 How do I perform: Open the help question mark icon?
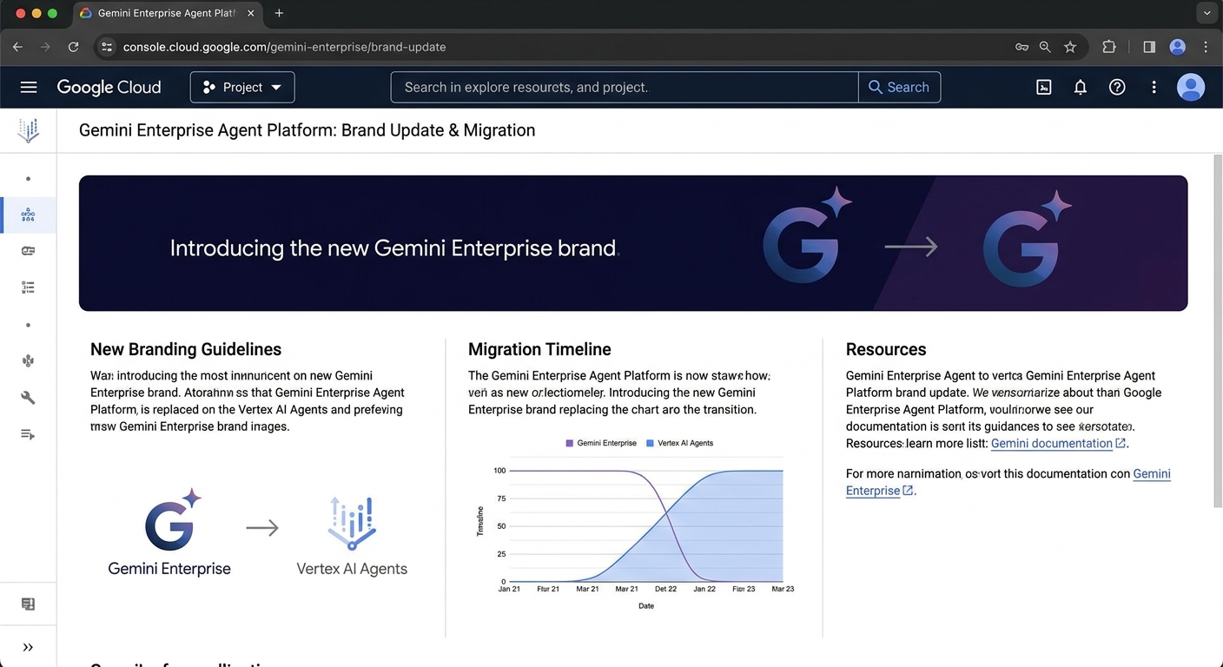(1117, 87)
